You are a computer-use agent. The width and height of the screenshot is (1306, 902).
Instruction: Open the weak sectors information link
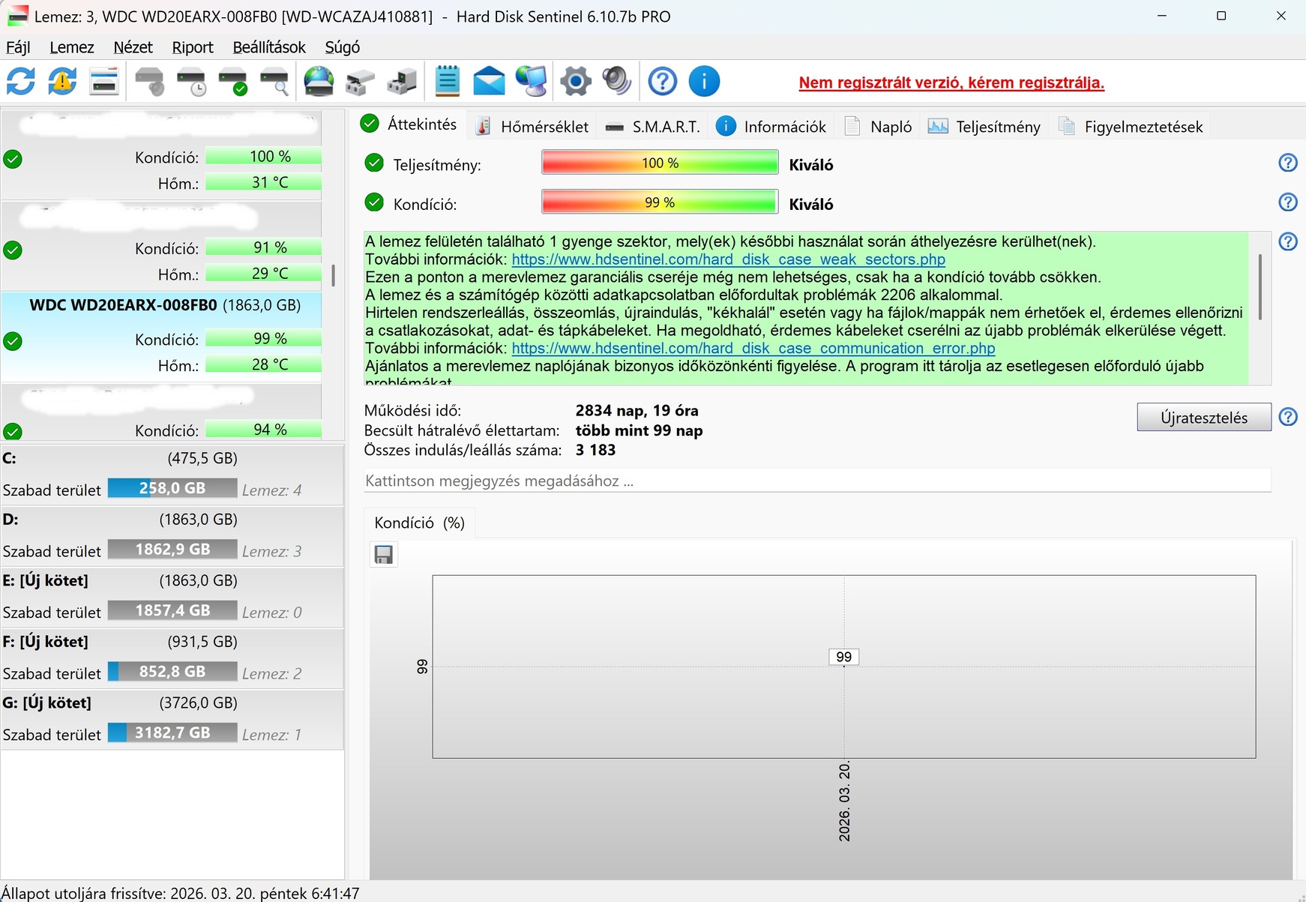tap(729, 259)
